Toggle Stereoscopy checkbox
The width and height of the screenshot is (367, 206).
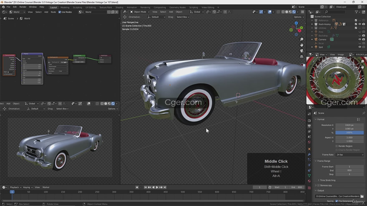[x=318, y=186]
